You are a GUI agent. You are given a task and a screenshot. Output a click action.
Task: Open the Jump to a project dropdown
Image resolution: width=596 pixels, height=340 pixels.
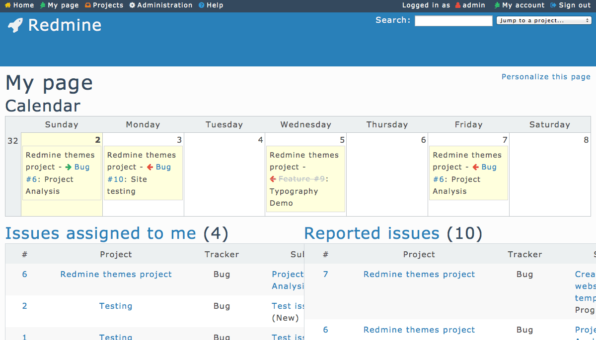pos(544,20)
